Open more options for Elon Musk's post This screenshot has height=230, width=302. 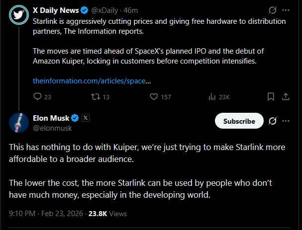coord(286,121)
